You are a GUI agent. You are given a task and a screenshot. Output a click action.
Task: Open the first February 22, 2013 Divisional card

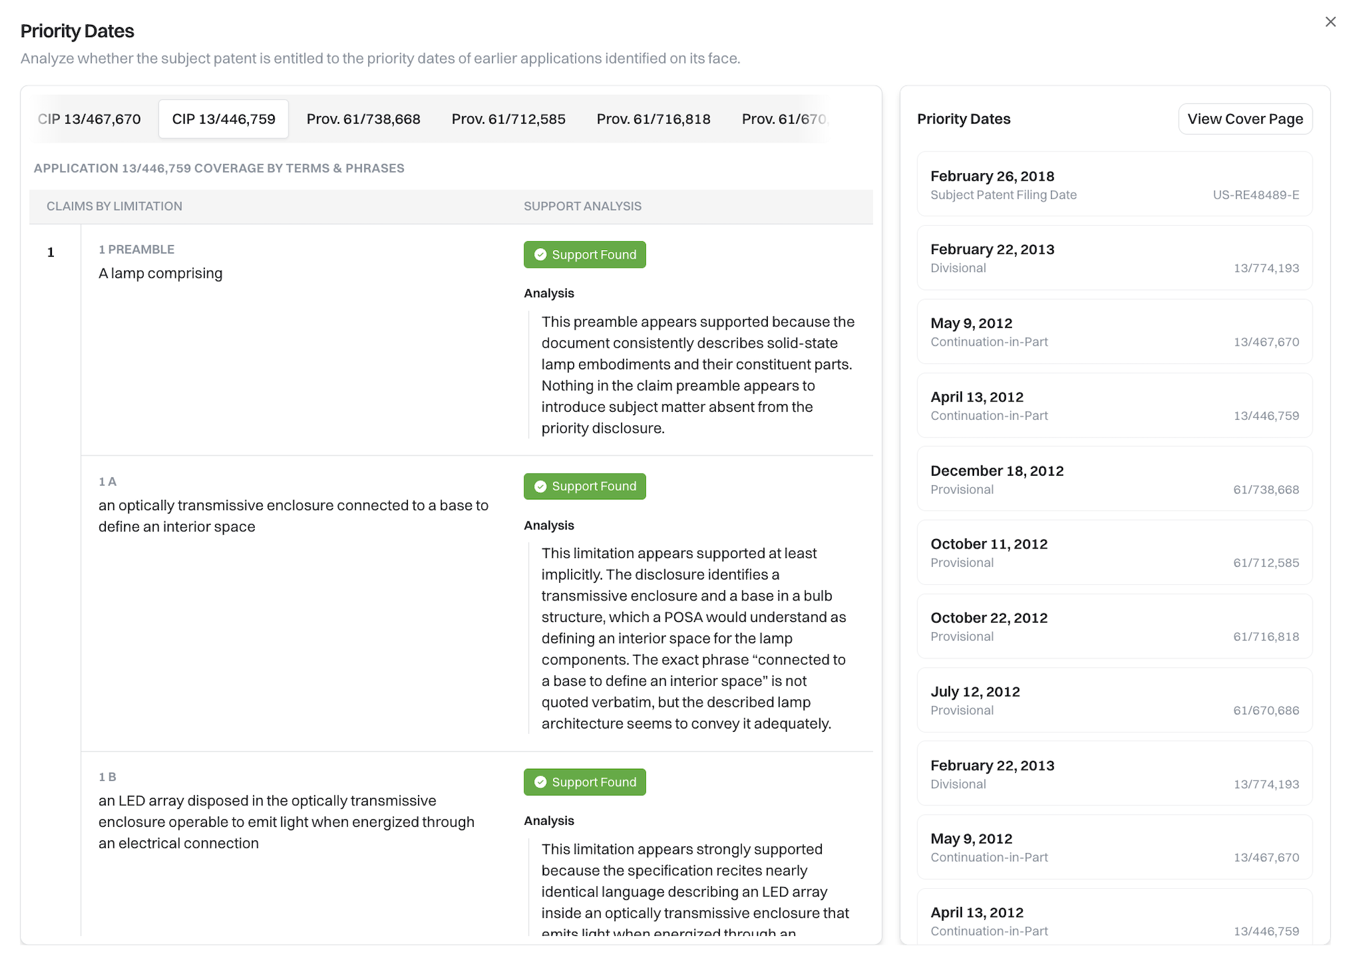pyautogui.click(x=1114, y=258)
